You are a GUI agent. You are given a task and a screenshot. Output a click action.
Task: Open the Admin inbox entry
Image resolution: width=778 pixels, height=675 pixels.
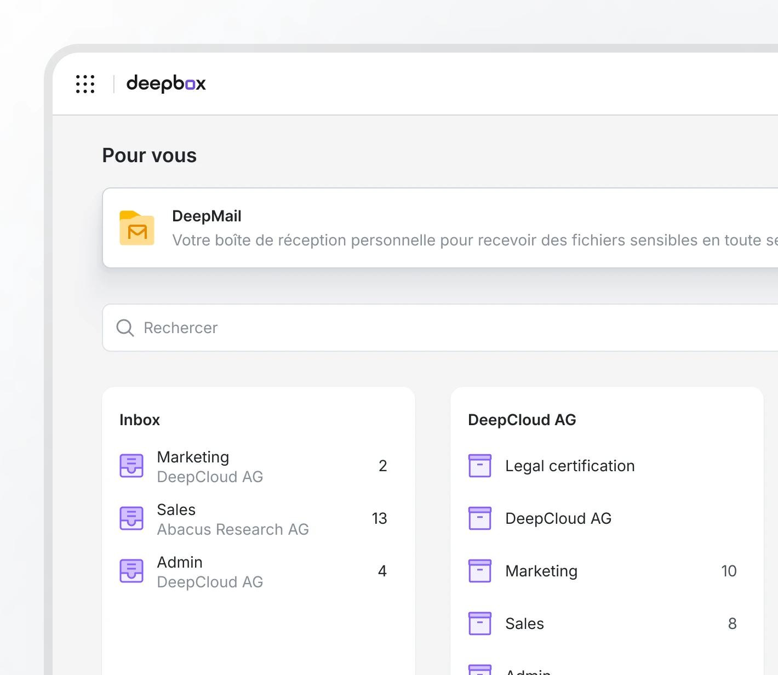click(x=210, y=571)
